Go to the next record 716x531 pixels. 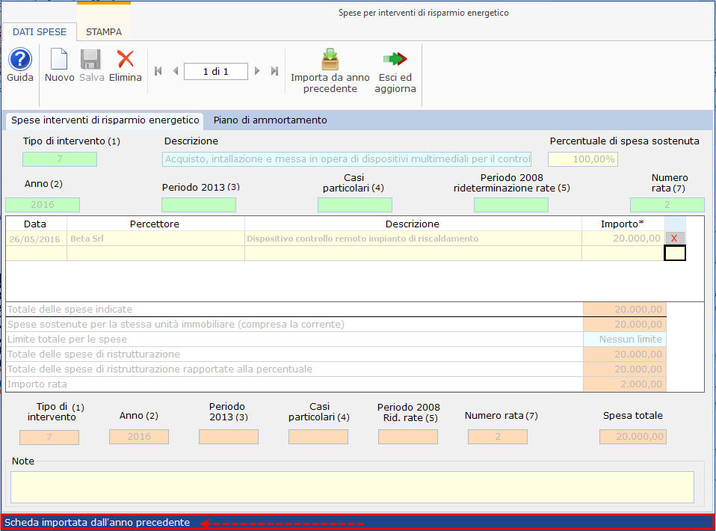tap(257, 71)
